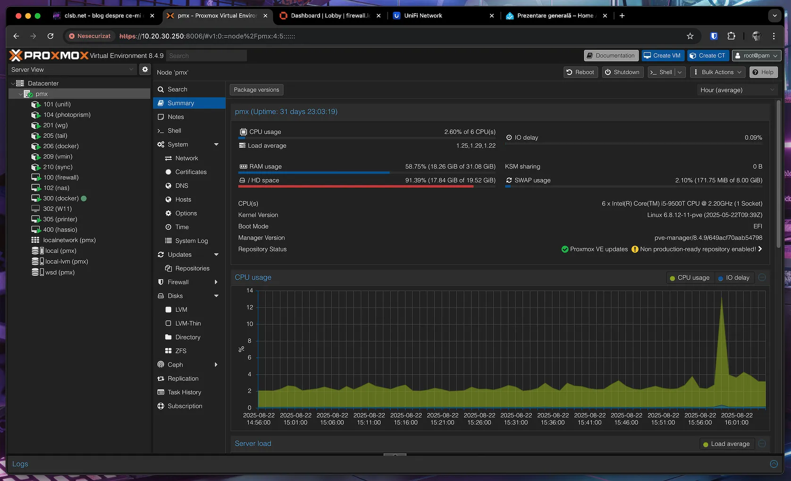Select the 302 (W11) stopped VM icon

(x=35, y=208)
